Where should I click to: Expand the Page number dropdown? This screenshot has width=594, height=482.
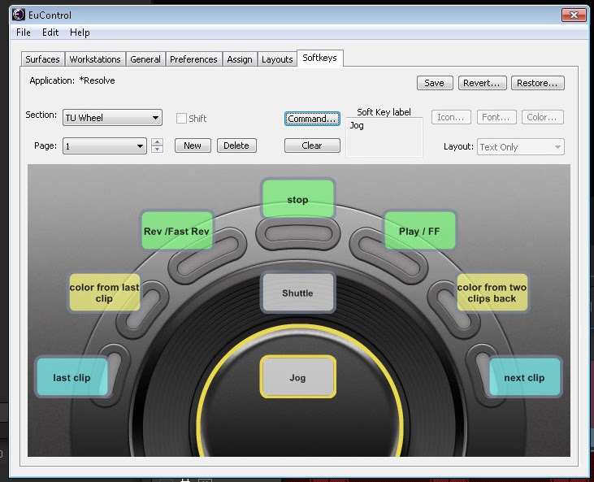105,146
